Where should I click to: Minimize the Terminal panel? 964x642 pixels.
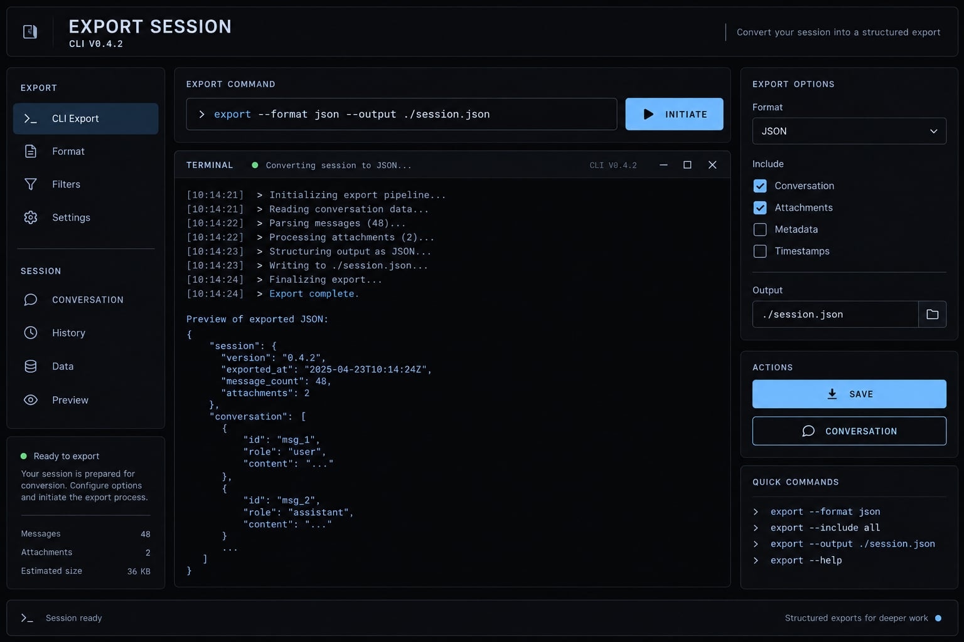663,165
